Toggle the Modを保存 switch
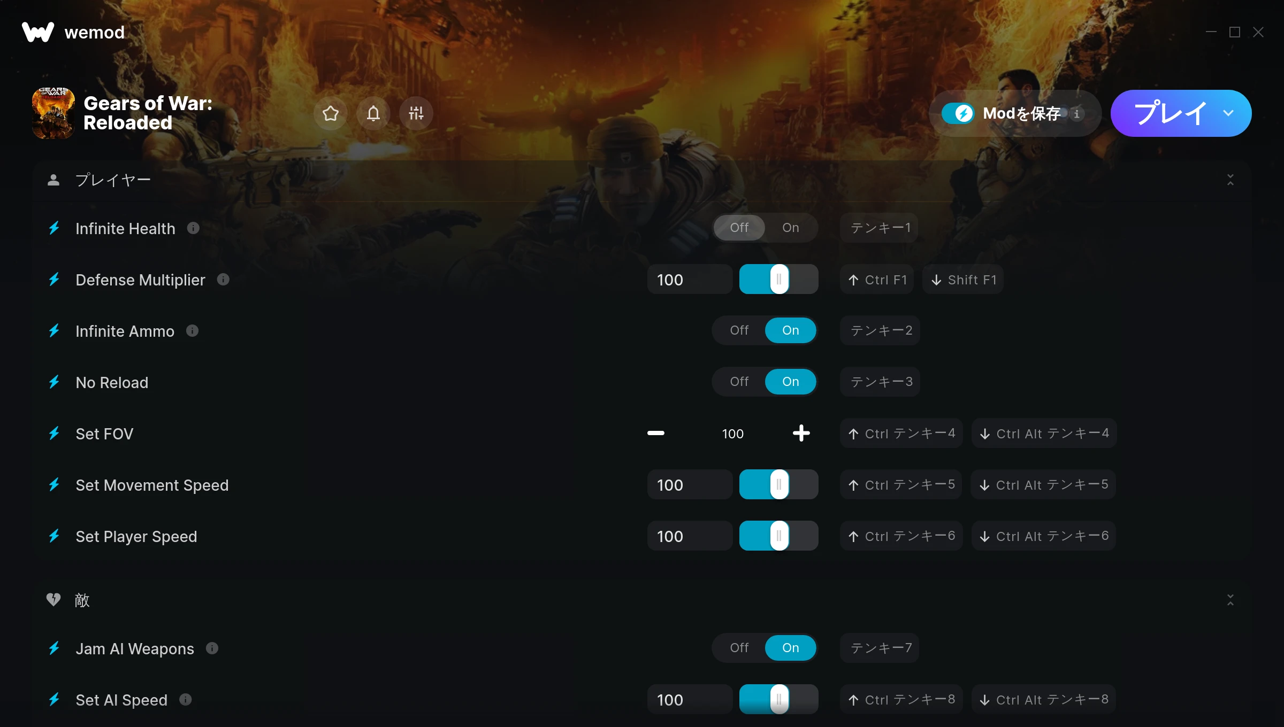Viewport: 1284px width, 727px height. click(x=958, y=113)
